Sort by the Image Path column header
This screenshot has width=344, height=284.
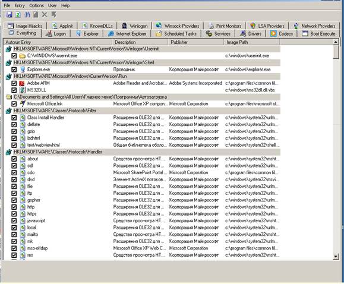[x=252, y=42]
